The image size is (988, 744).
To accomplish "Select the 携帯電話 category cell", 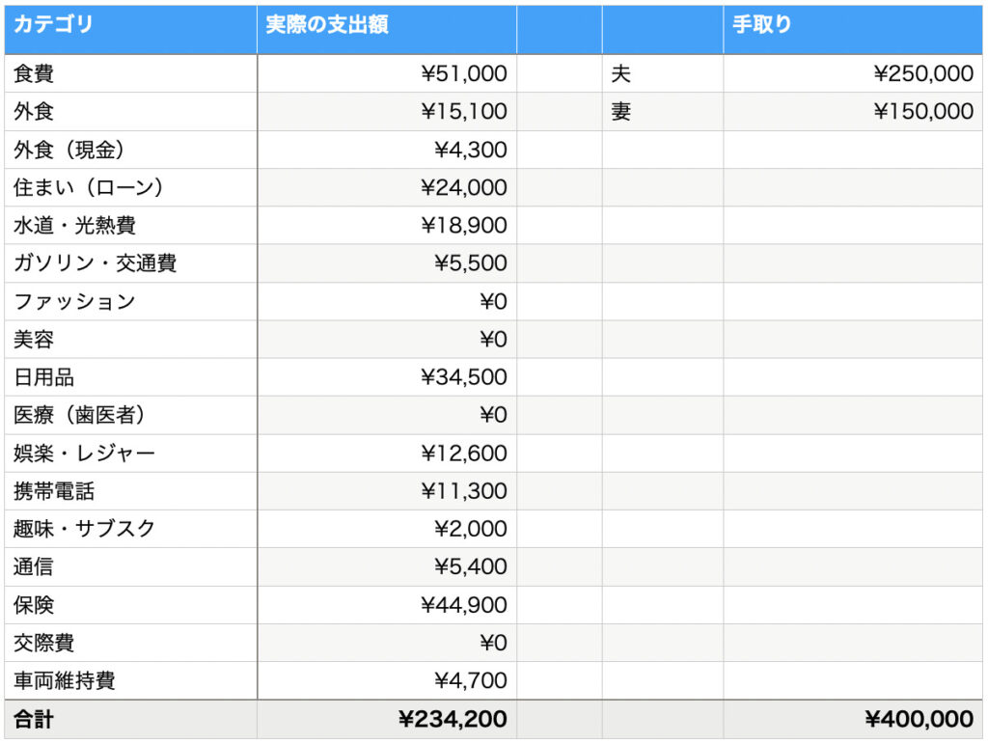I will 130,491.
